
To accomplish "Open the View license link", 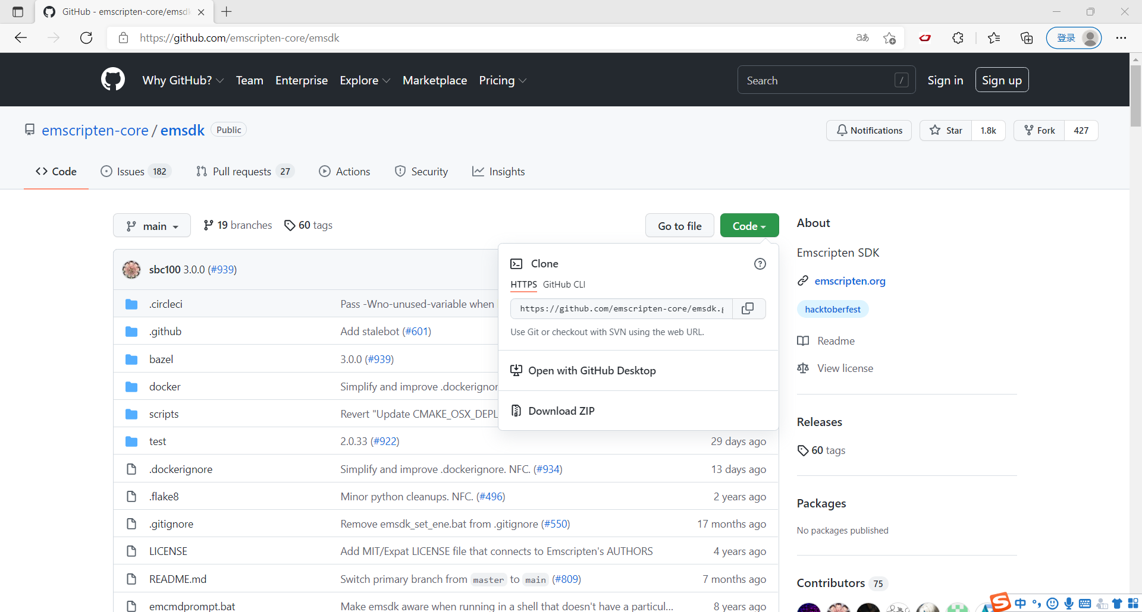I will pyautogui.click(x=845, y=368).
